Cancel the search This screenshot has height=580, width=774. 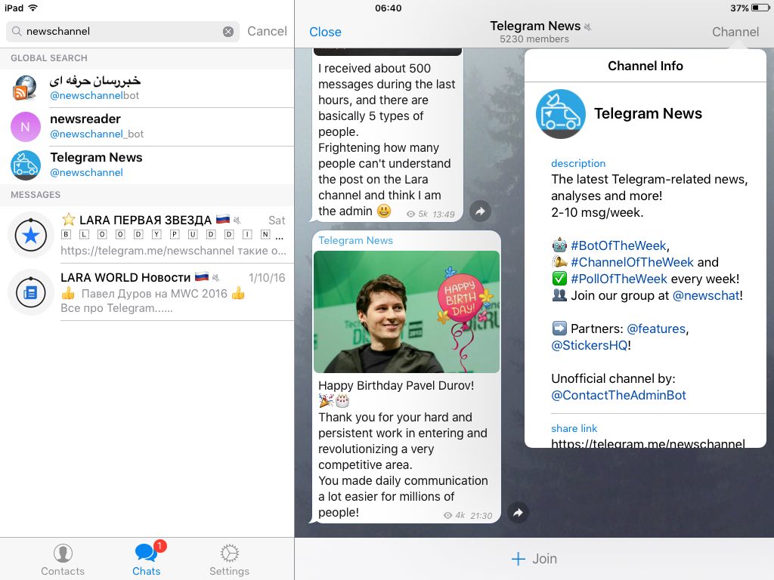tap(267, 32)
